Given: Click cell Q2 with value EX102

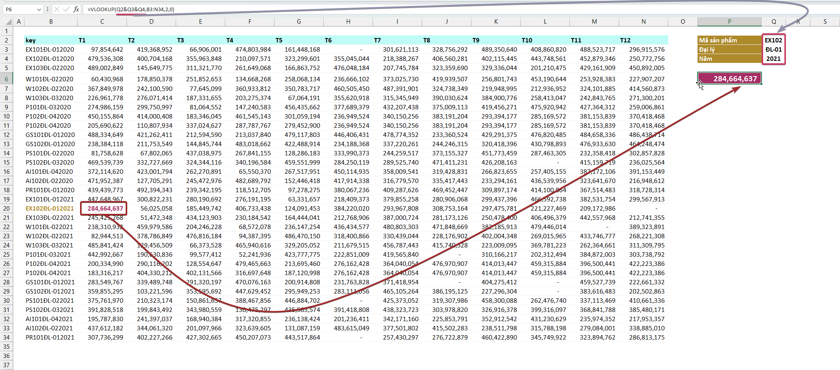Looking at the screenshot, I should pos(774,40).
